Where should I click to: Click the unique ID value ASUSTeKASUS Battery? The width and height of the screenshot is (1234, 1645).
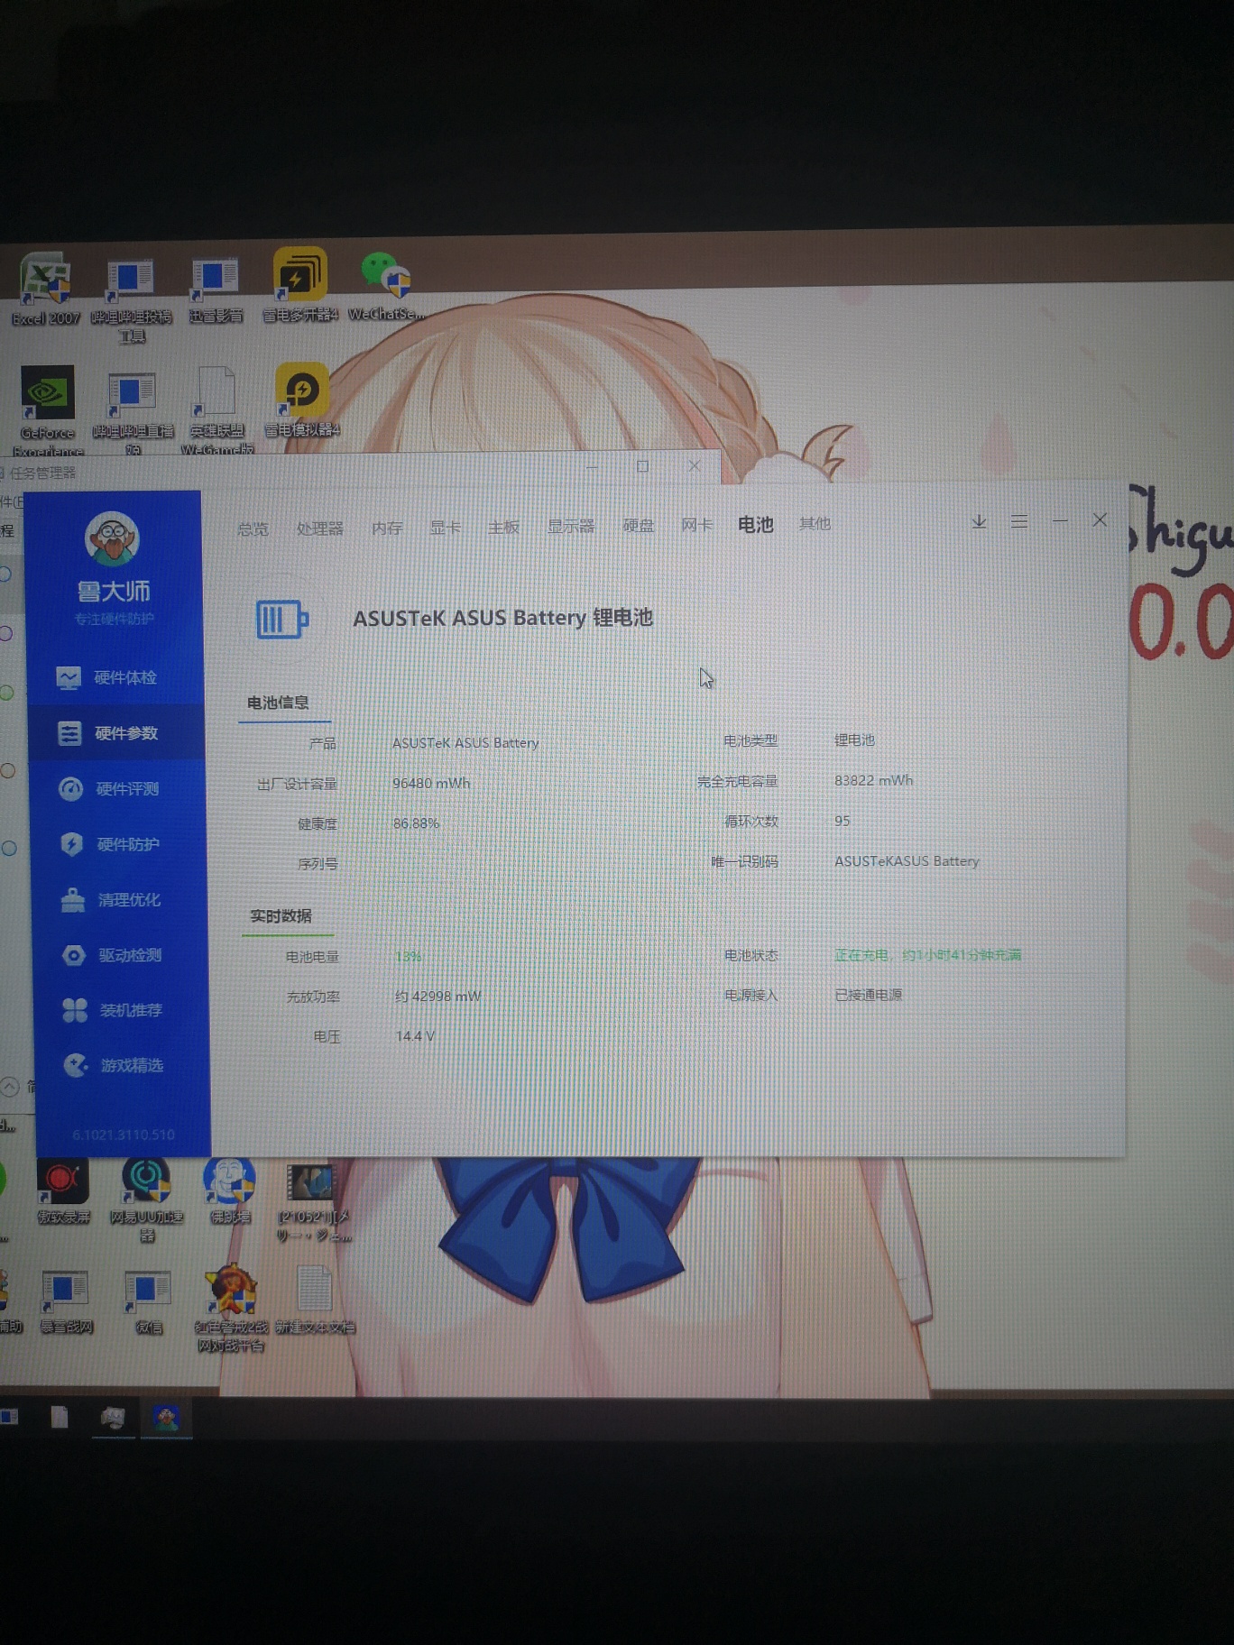(907, 861)
